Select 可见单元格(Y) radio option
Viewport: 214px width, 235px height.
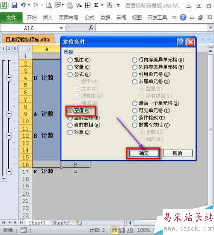[151, 110]
